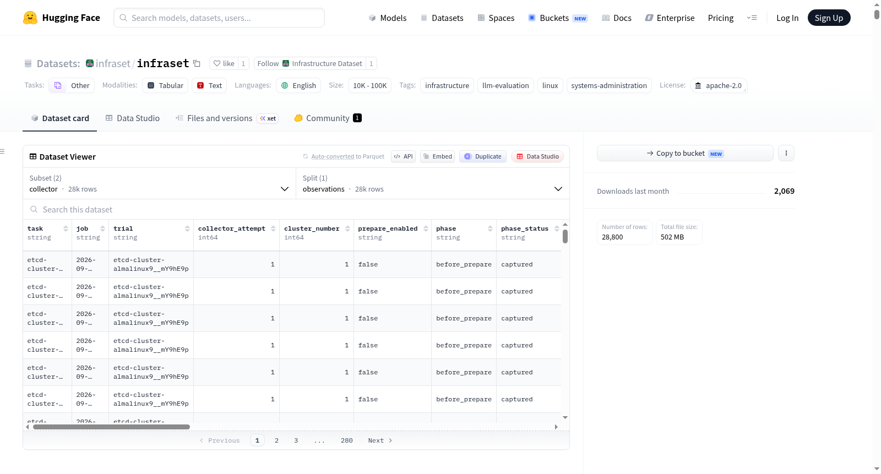Sort by the collector_attempt column

pyautogui.click(x=273, y=228)
